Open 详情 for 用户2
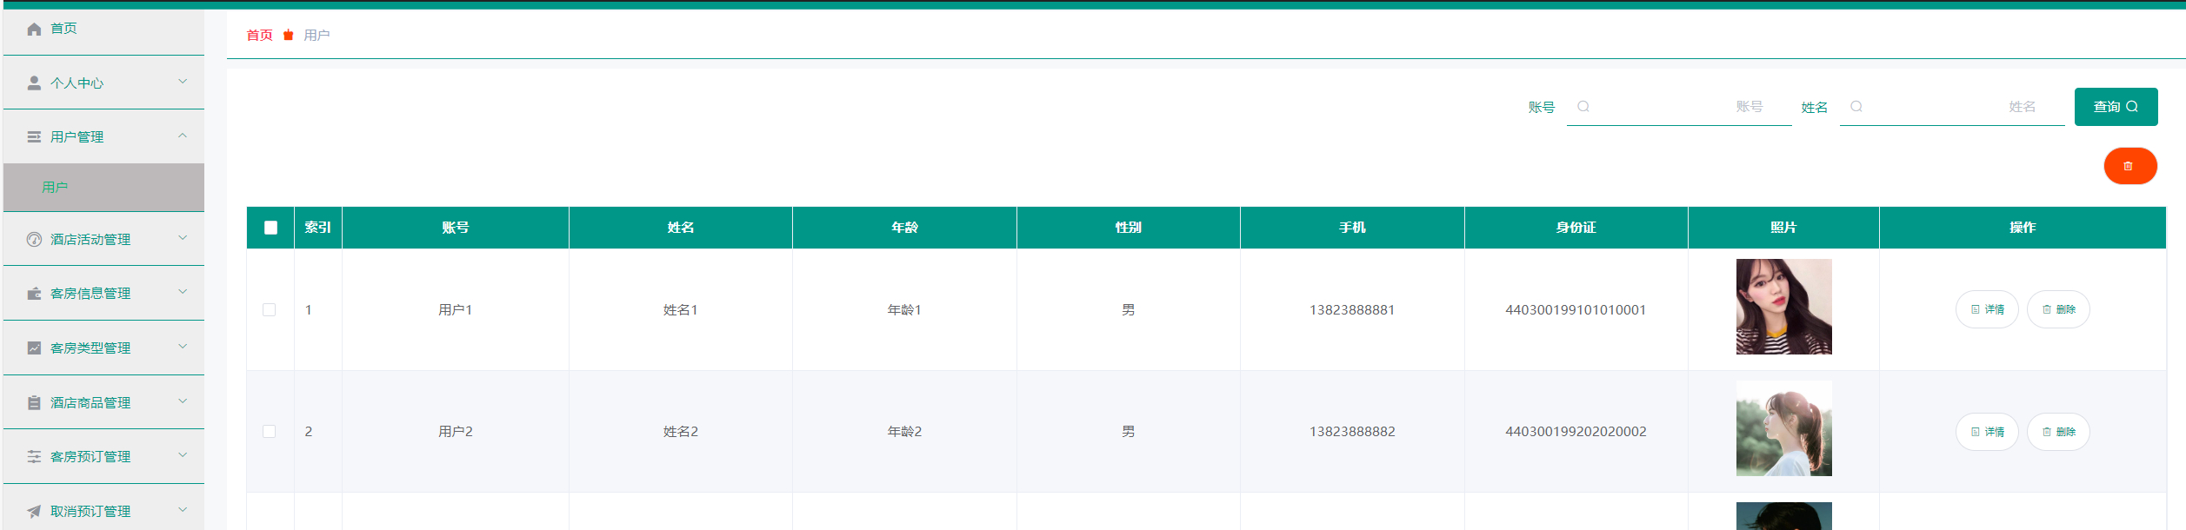Viewport: 2186px width, 530px height. click(1987, 432)
